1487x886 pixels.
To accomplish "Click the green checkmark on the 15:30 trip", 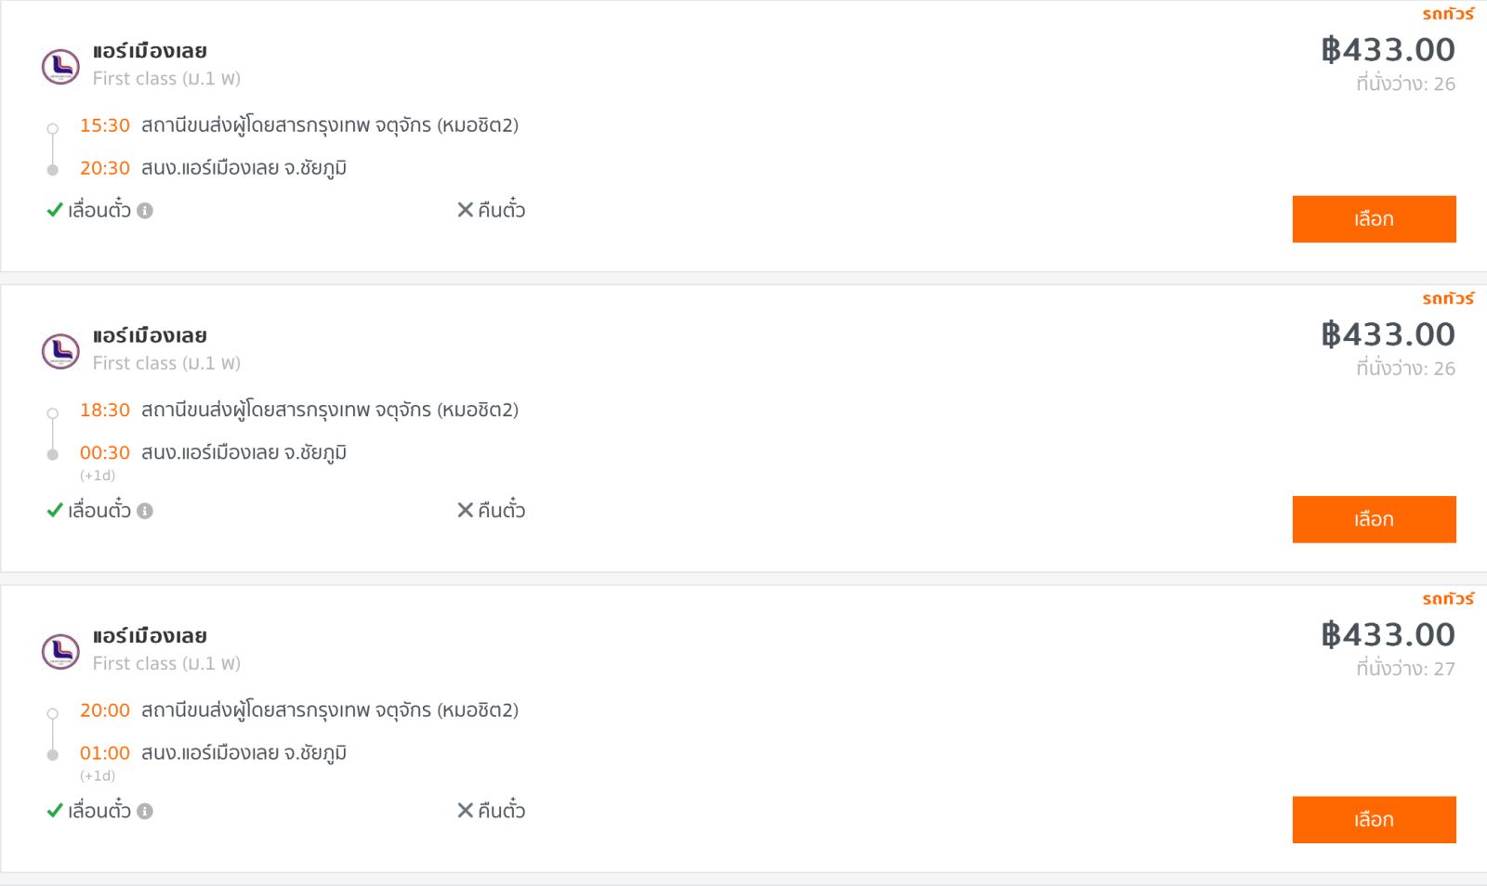I will coord(55,210).
